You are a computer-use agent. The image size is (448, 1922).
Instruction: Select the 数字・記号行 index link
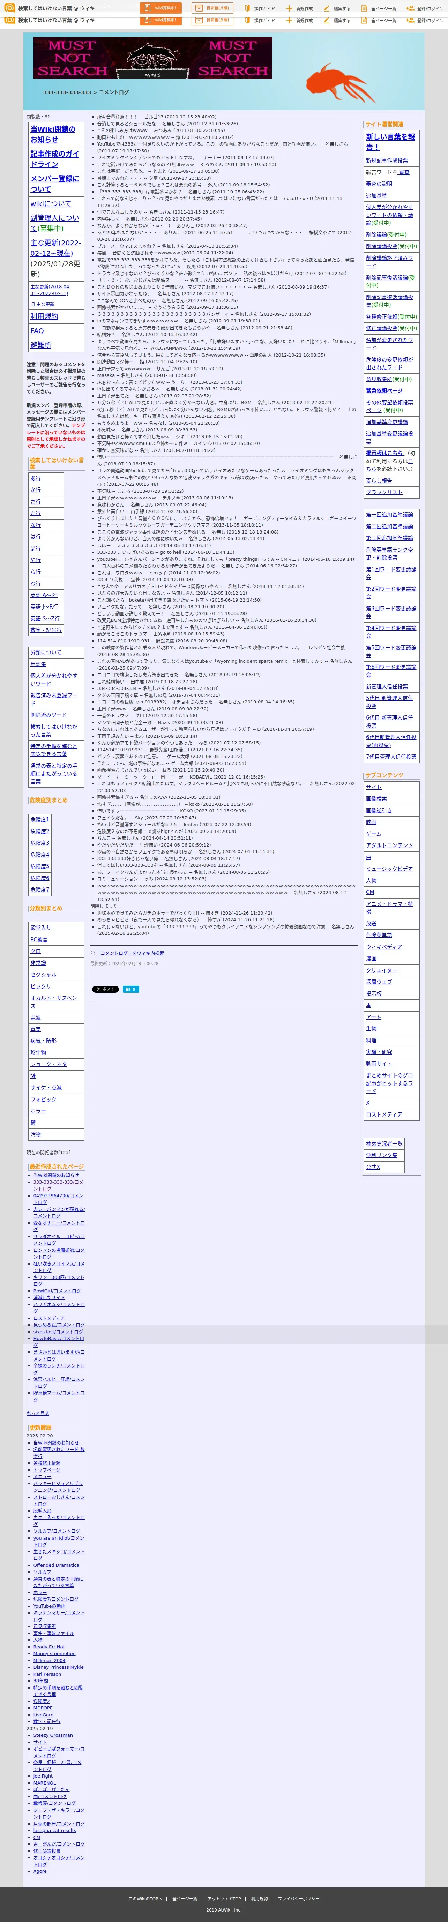point(46,630)
